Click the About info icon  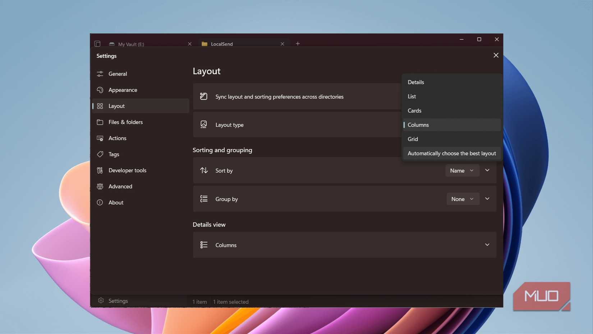point(100,202)
